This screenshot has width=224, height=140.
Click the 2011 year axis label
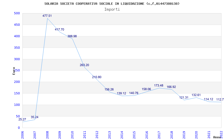(x=85, y=135)
